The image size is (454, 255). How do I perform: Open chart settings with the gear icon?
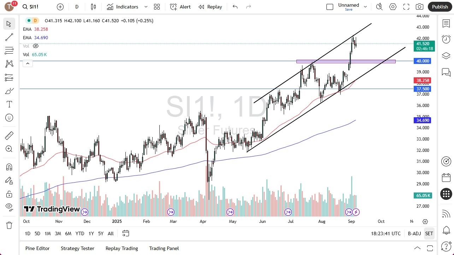[393, 7]
